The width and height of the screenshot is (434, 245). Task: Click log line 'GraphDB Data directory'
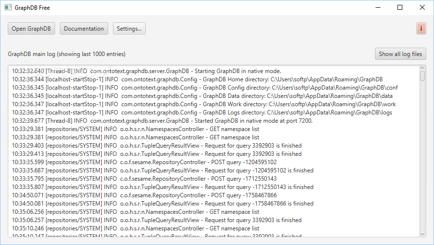point(202,96)
